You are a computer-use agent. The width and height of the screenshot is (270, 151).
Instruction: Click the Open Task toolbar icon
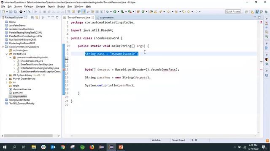coord(156,12)
